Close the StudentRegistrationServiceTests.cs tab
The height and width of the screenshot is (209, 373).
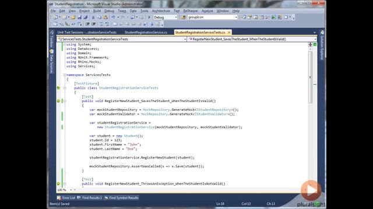(x=229, y=33)
